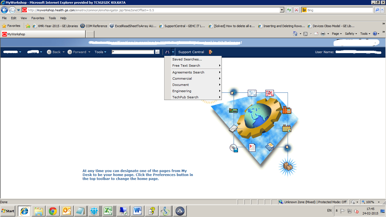This screenshot has width=386, height=217.
Task: Open a new blank tab
Action: pos(90,34)
